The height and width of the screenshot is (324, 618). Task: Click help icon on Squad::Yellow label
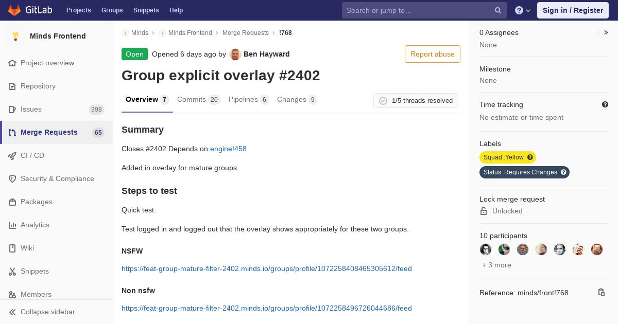(x=530, y=157)
